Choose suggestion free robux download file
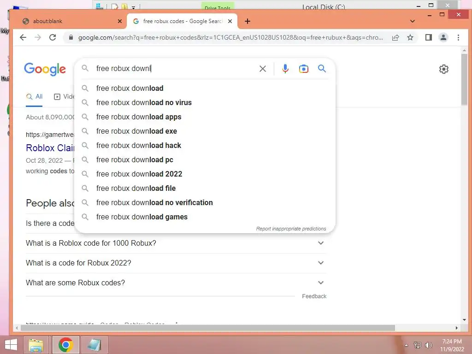 [x=205, y=189]
